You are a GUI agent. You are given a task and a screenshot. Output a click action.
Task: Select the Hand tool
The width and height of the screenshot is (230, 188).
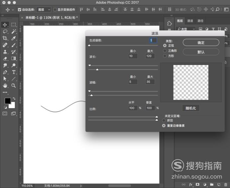[x=5, y=86]
